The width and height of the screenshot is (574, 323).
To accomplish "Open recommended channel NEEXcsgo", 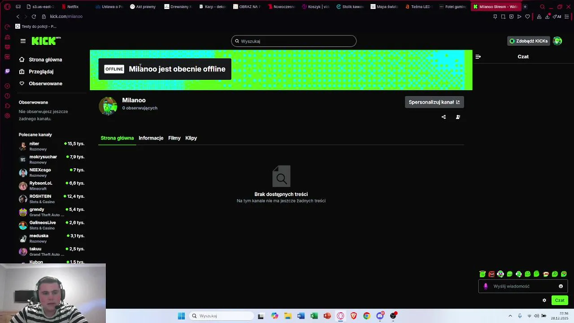I will point(52,173).
